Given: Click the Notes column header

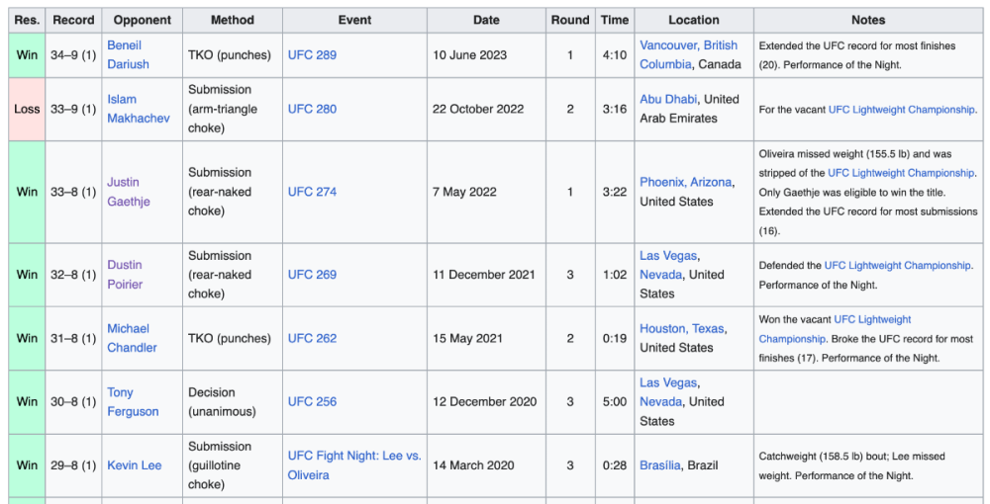Looking at the screenshot, I should 868,20.
